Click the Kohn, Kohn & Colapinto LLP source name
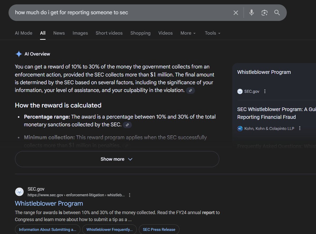316x234 pixels. click(x=269, y=128)
